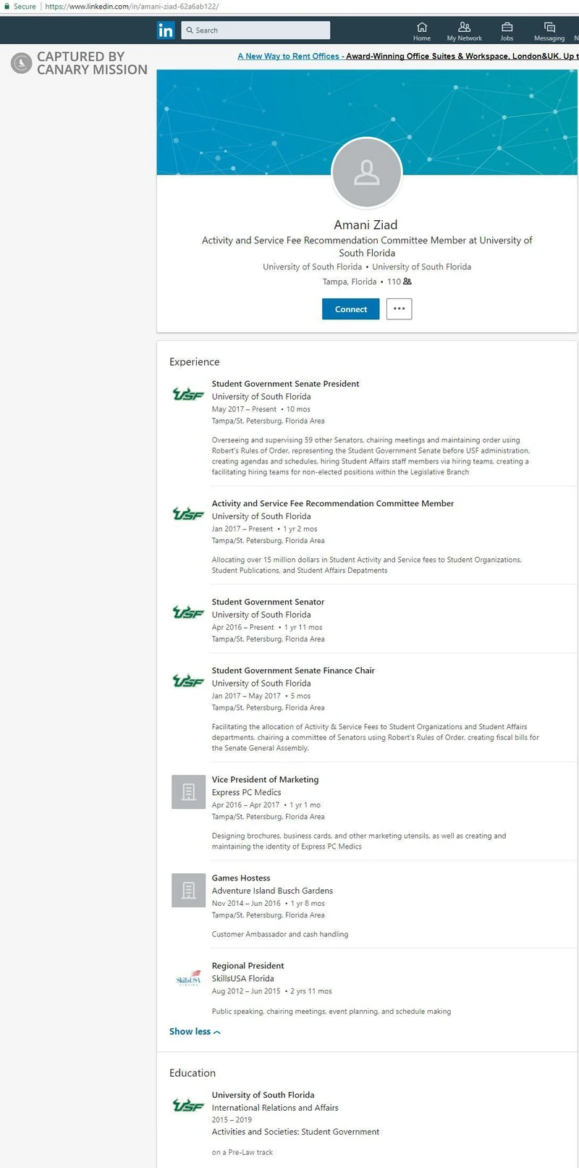Screen dimensions: 579x1168
Task: Open 'Student Government Senate Finance Chair' title
Action: pyautogui.click(x=293, y=671)
